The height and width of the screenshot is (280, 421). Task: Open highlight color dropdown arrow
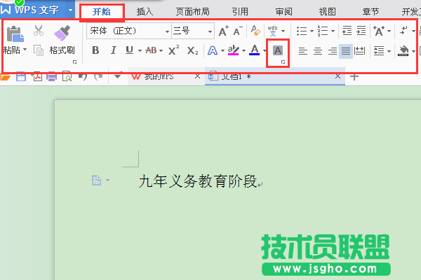(243, 50)
